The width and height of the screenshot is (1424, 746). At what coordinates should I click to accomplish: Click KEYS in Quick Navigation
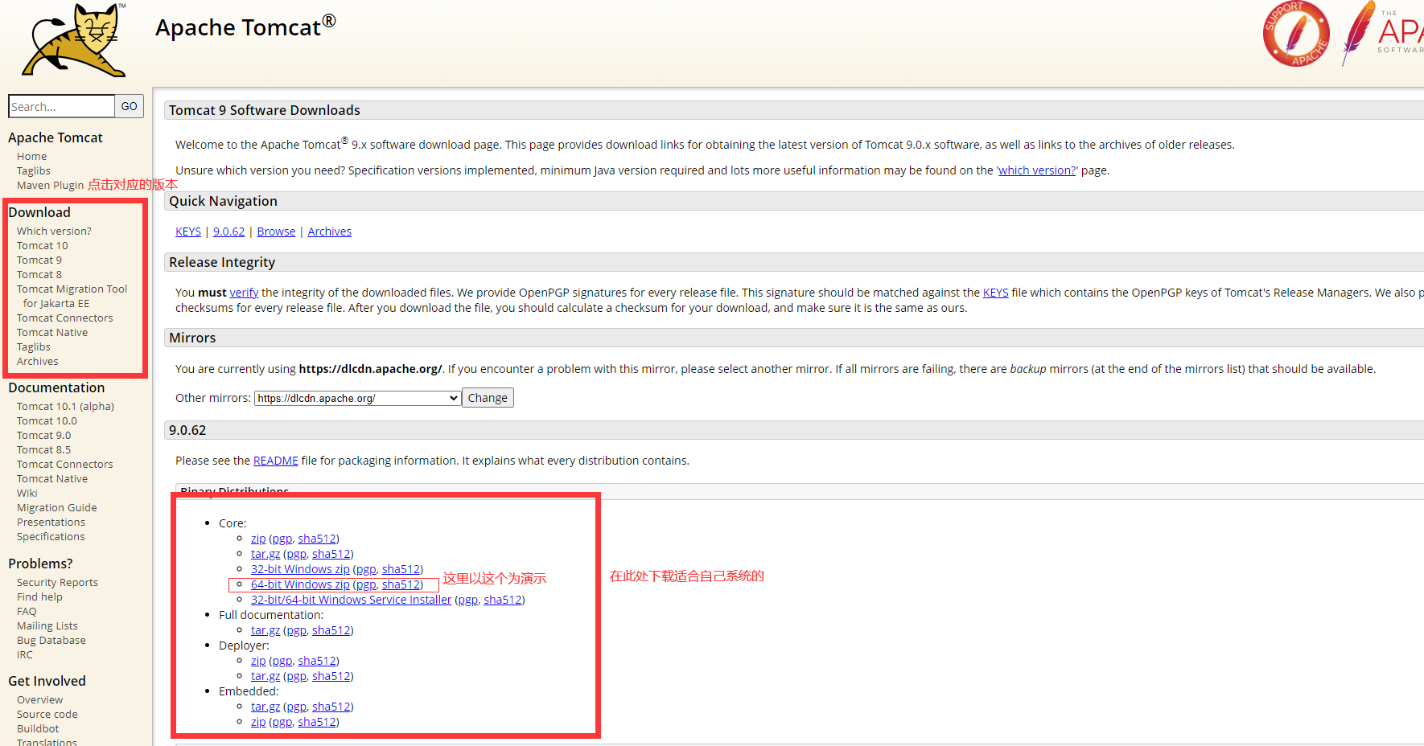[188, 232]
